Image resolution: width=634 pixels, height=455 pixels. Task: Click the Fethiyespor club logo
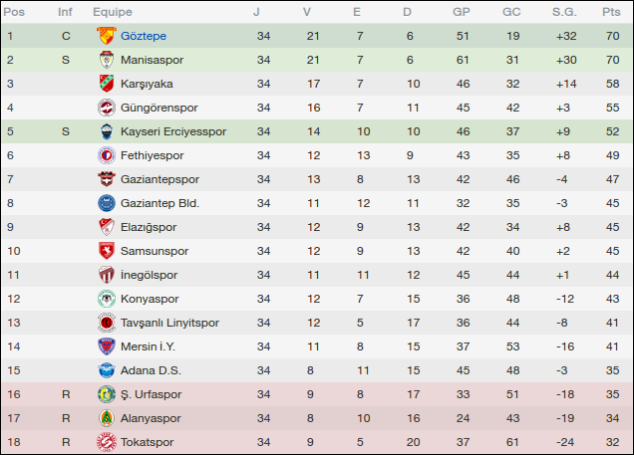[x=106, y=155]
